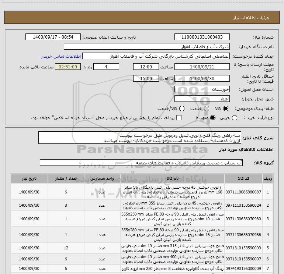The height and width of the screenshot is (274, 284).
Task: Click the days remaining field showing 4
Action: (106, 67)
